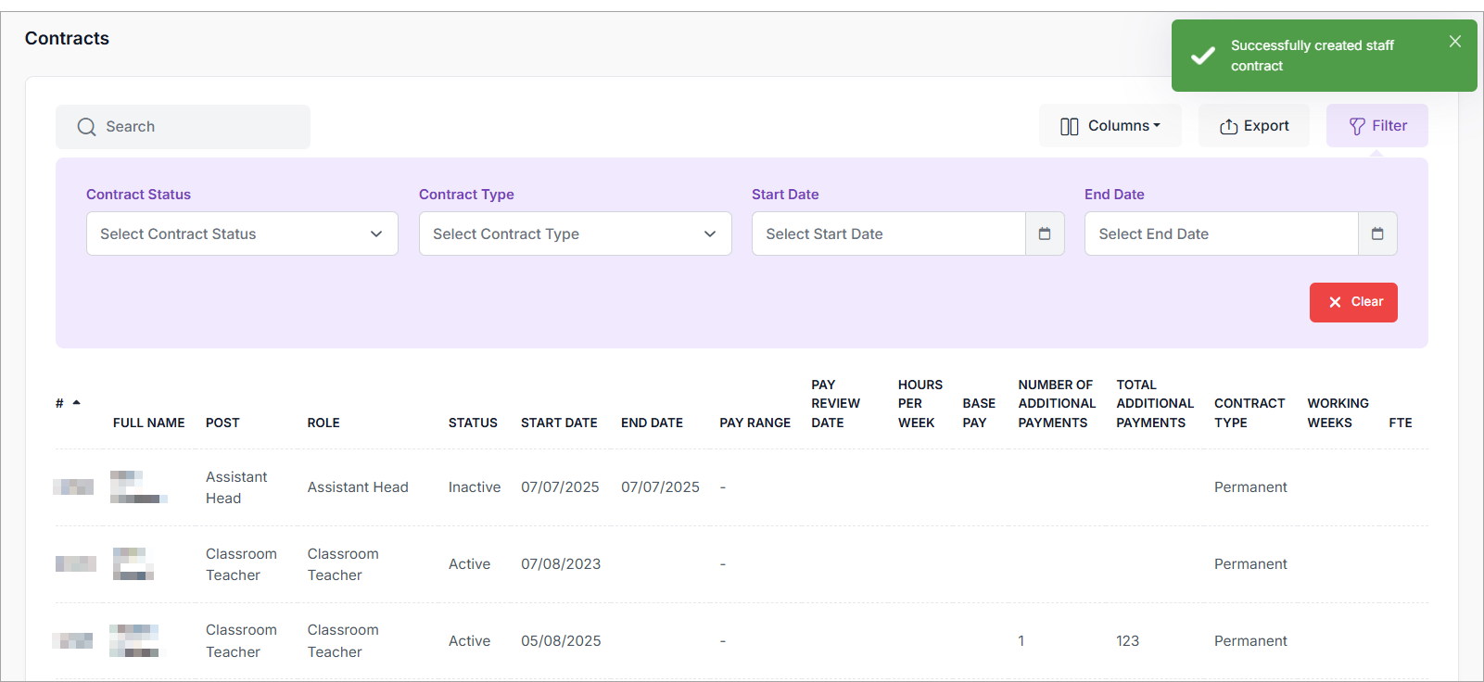The image size is (1484, 682).
Task: Sort by the Full Name column header
Action: click(148, 423)
